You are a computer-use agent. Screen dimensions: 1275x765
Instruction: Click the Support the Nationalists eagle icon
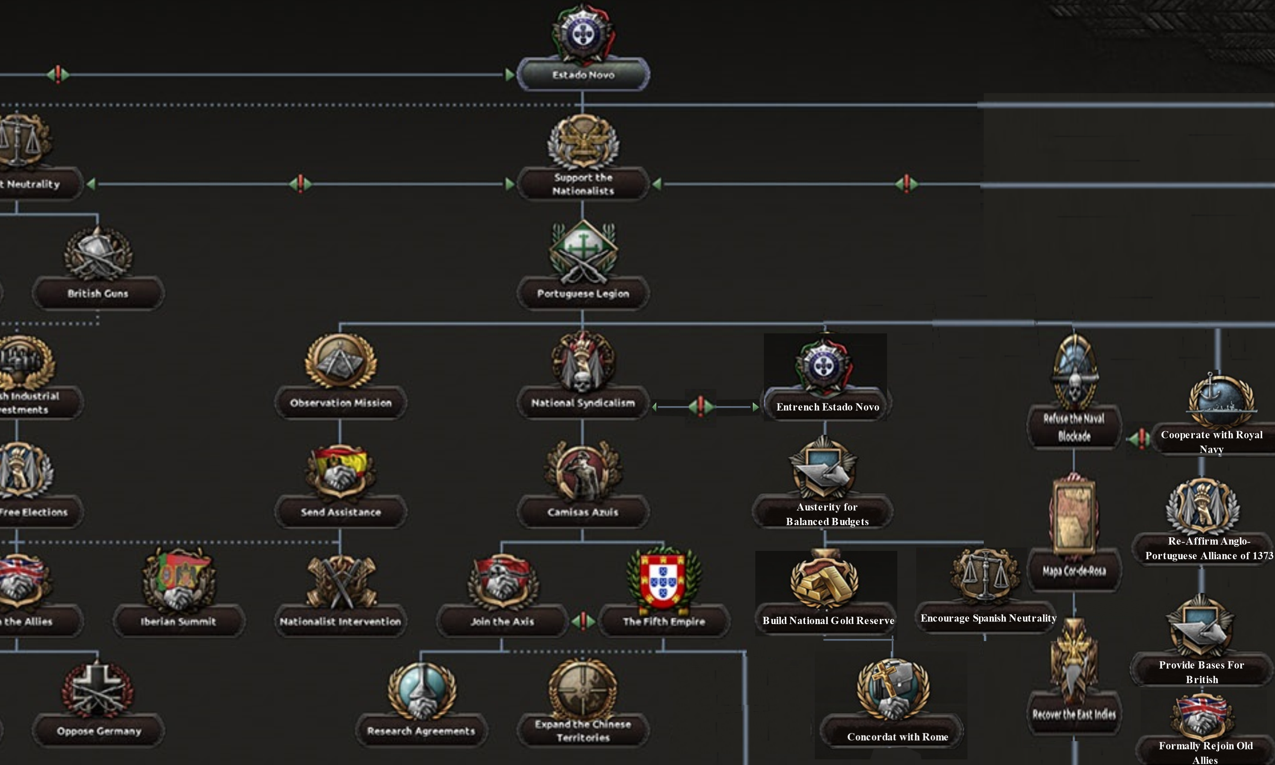(x=583, y=142)
